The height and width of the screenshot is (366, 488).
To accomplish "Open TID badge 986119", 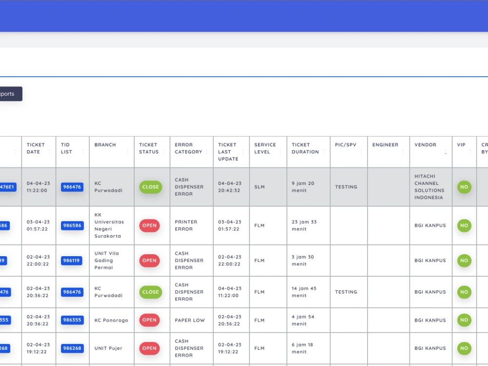I will tap(72, 261).
